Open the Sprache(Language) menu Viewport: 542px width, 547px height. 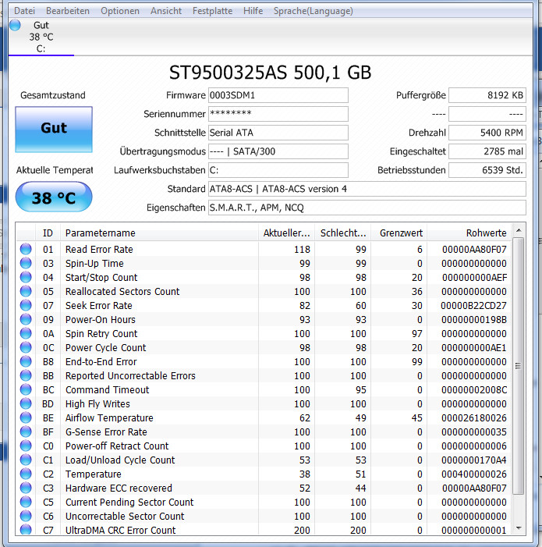point(313,11)
